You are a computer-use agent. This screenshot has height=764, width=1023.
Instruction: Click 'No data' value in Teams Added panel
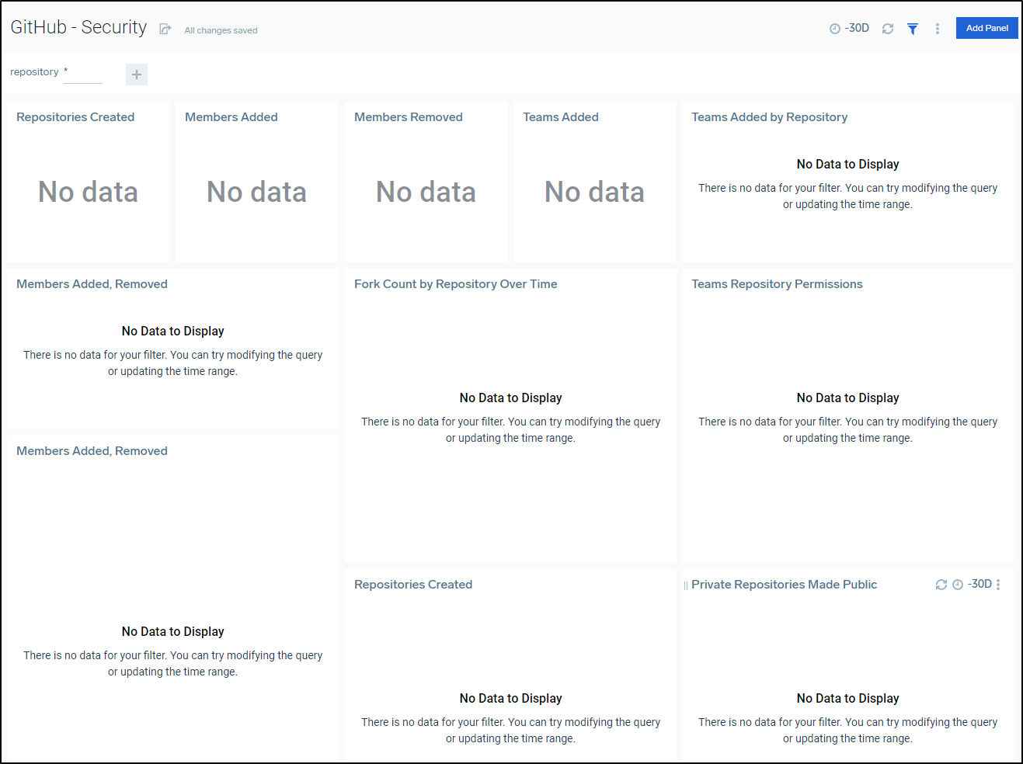click(x=594, y=192)
